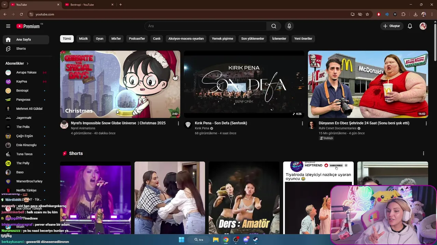The image size is (437, 245).
Task: Open Bentropi channel in sidebar
Action: tap(26, 91)
